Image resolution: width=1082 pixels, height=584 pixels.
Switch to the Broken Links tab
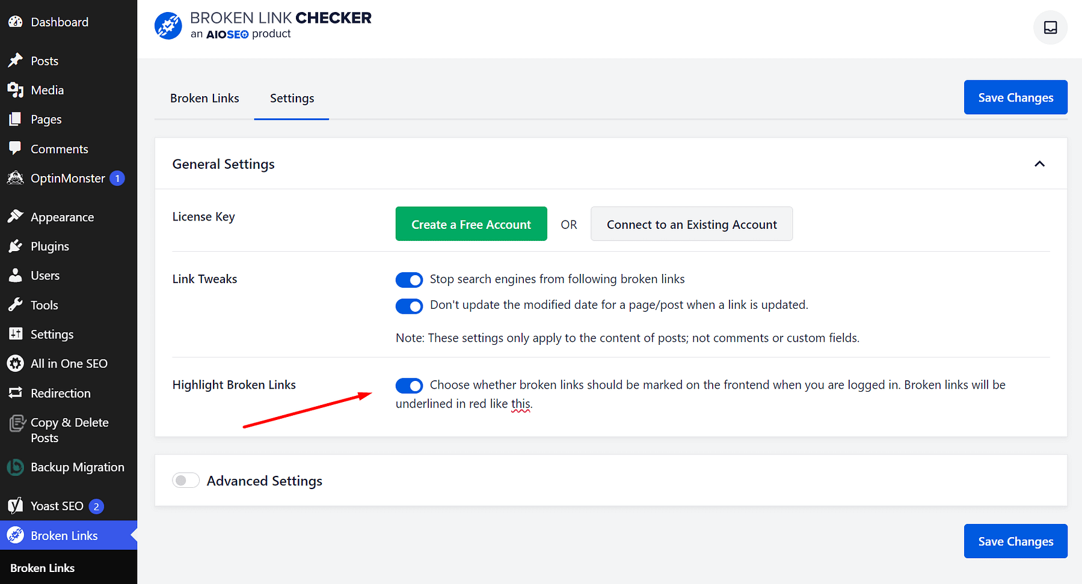coord(204,98)
